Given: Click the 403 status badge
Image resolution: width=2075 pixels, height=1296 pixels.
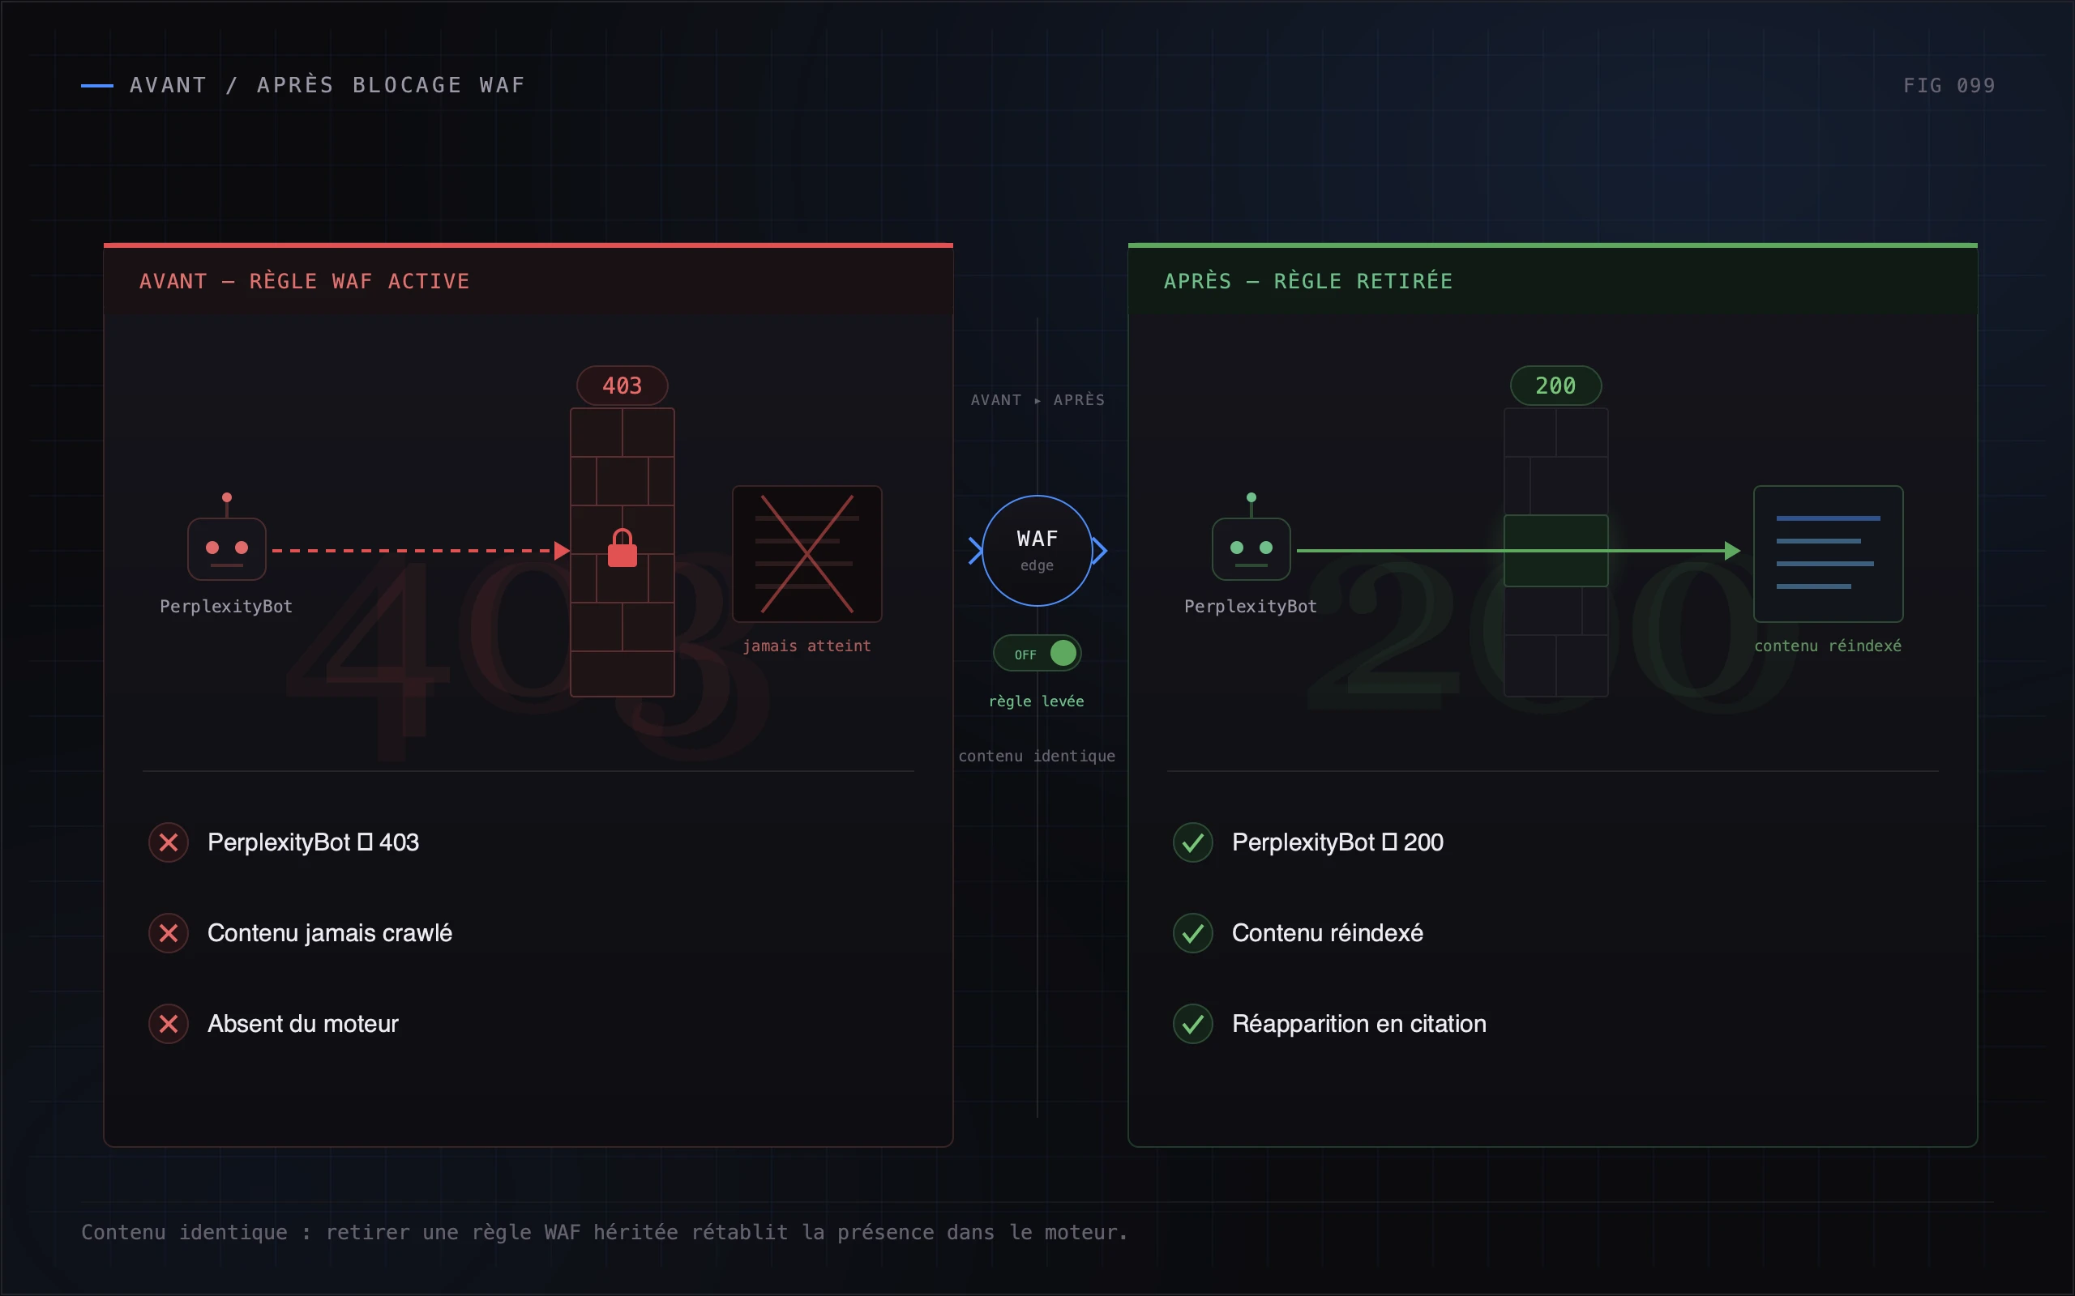Looking at the screenshot, I should pos(622,386).
